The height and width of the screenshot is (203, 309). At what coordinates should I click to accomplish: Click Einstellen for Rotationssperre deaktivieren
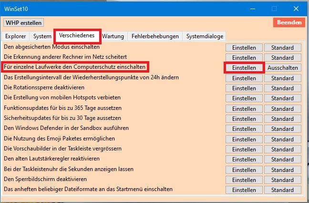244,88
